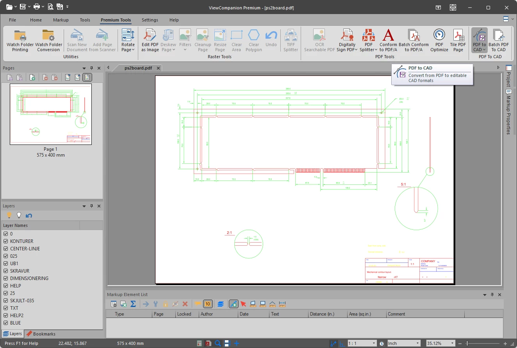Click quick print icon in title bar

pyautogui.click(x=36, y=7)
